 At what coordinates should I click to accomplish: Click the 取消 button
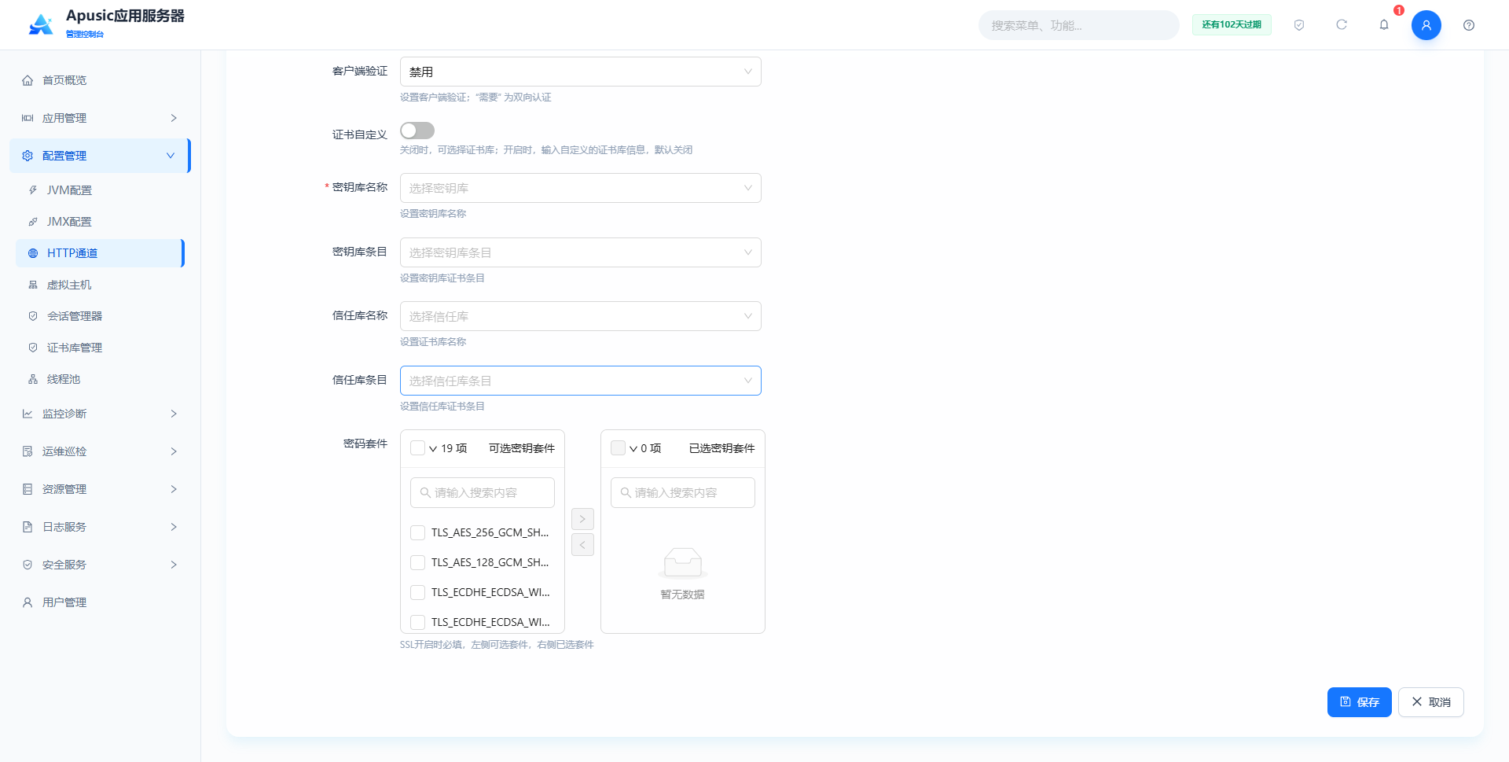coord(1431,702)
